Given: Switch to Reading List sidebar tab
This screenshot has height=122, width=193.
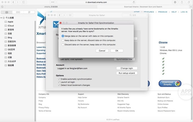Looking at the screenshot, I should coord(18,12).
